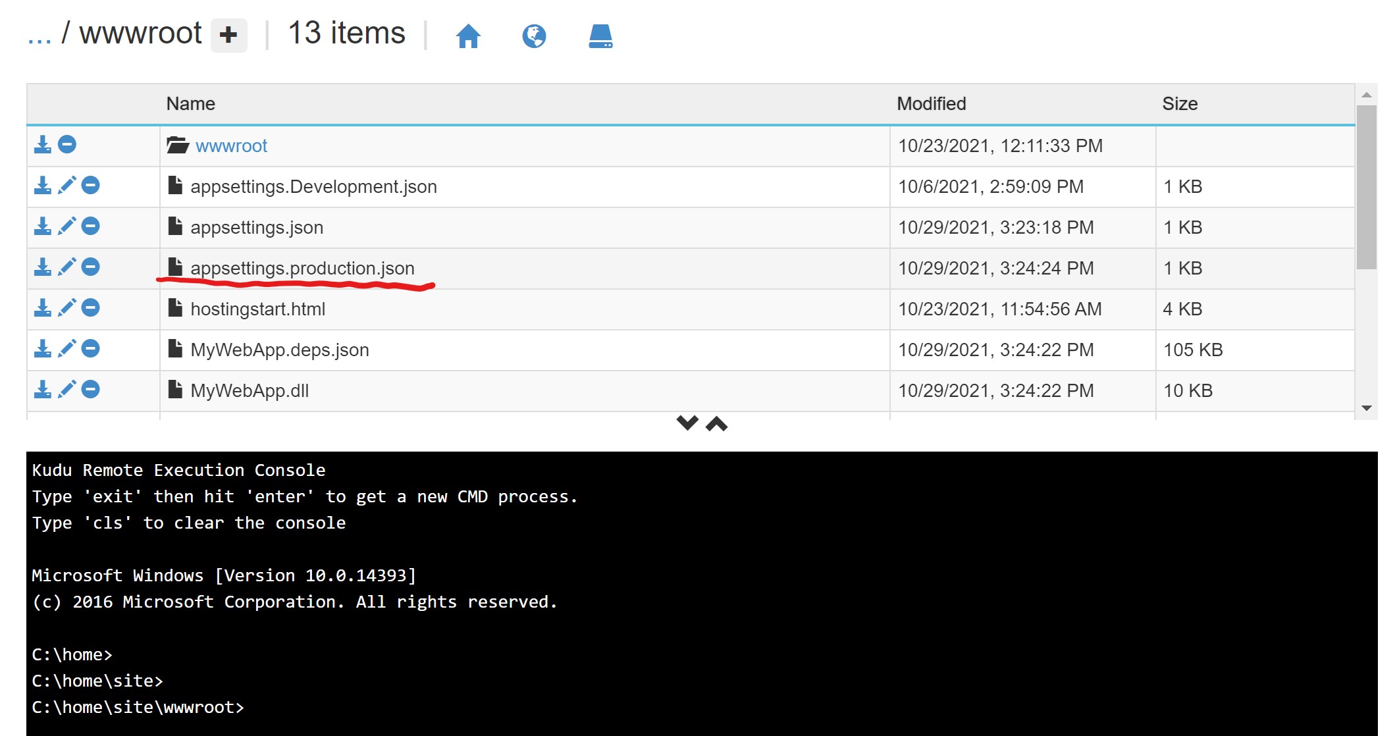Click the globe site root icon
The image size is (1397, 736).
pyautogui.click(x=534, y=36)
